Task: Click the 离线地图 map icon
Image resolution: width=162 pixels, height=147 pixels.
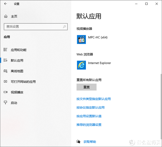Action: point(5,71)
